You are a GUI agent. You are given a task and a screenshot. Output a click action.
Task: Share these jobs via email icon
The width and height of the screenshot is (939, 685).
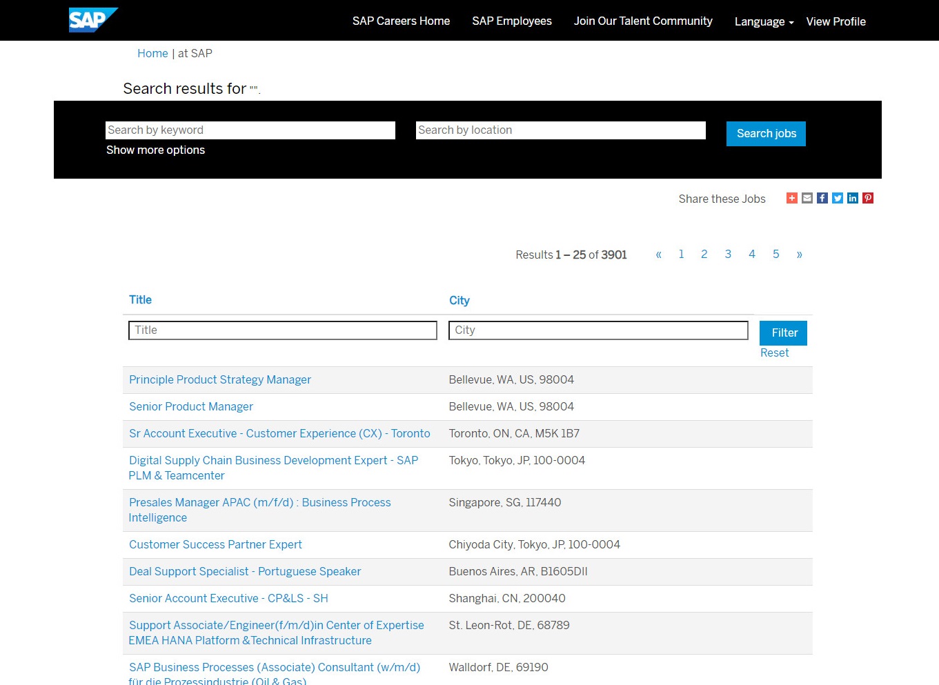point(807,199)
